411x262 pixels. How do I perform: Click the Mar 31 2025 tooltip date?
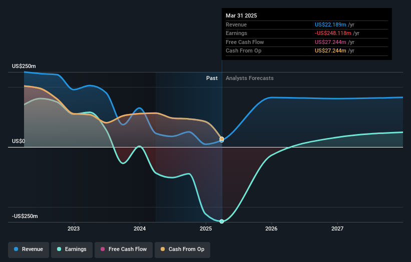(x=241, y=15)
